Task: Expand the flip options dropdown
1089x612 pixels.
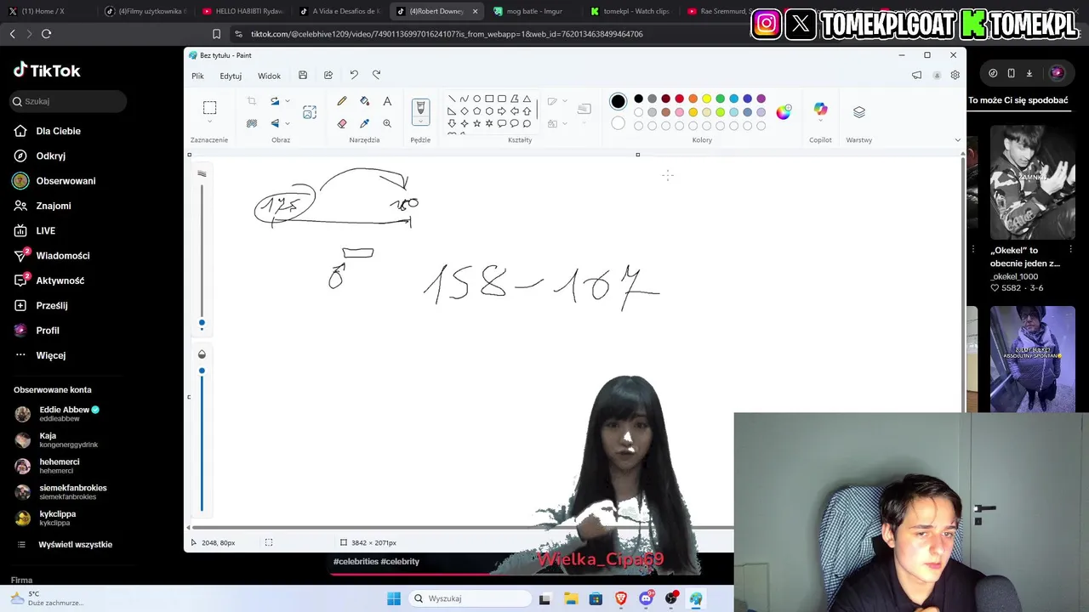Action: 288,123
